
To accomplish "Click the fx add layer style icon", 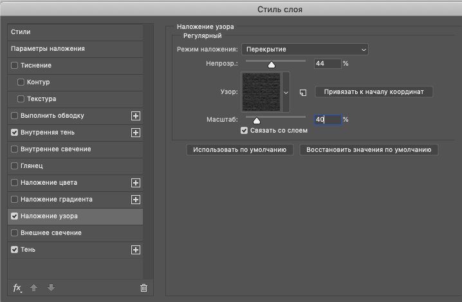I will (x=17, y=288).
